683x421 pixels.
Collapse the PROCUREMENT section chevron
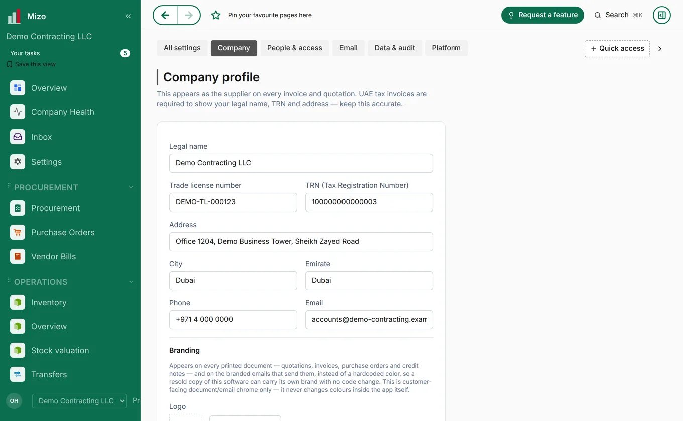click(x=131, y=187)
